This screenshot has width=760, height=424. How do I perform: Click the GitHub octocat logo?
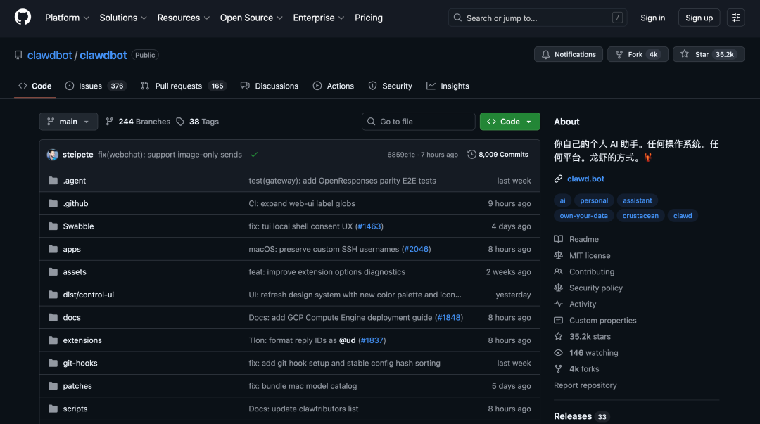[22, 18]
